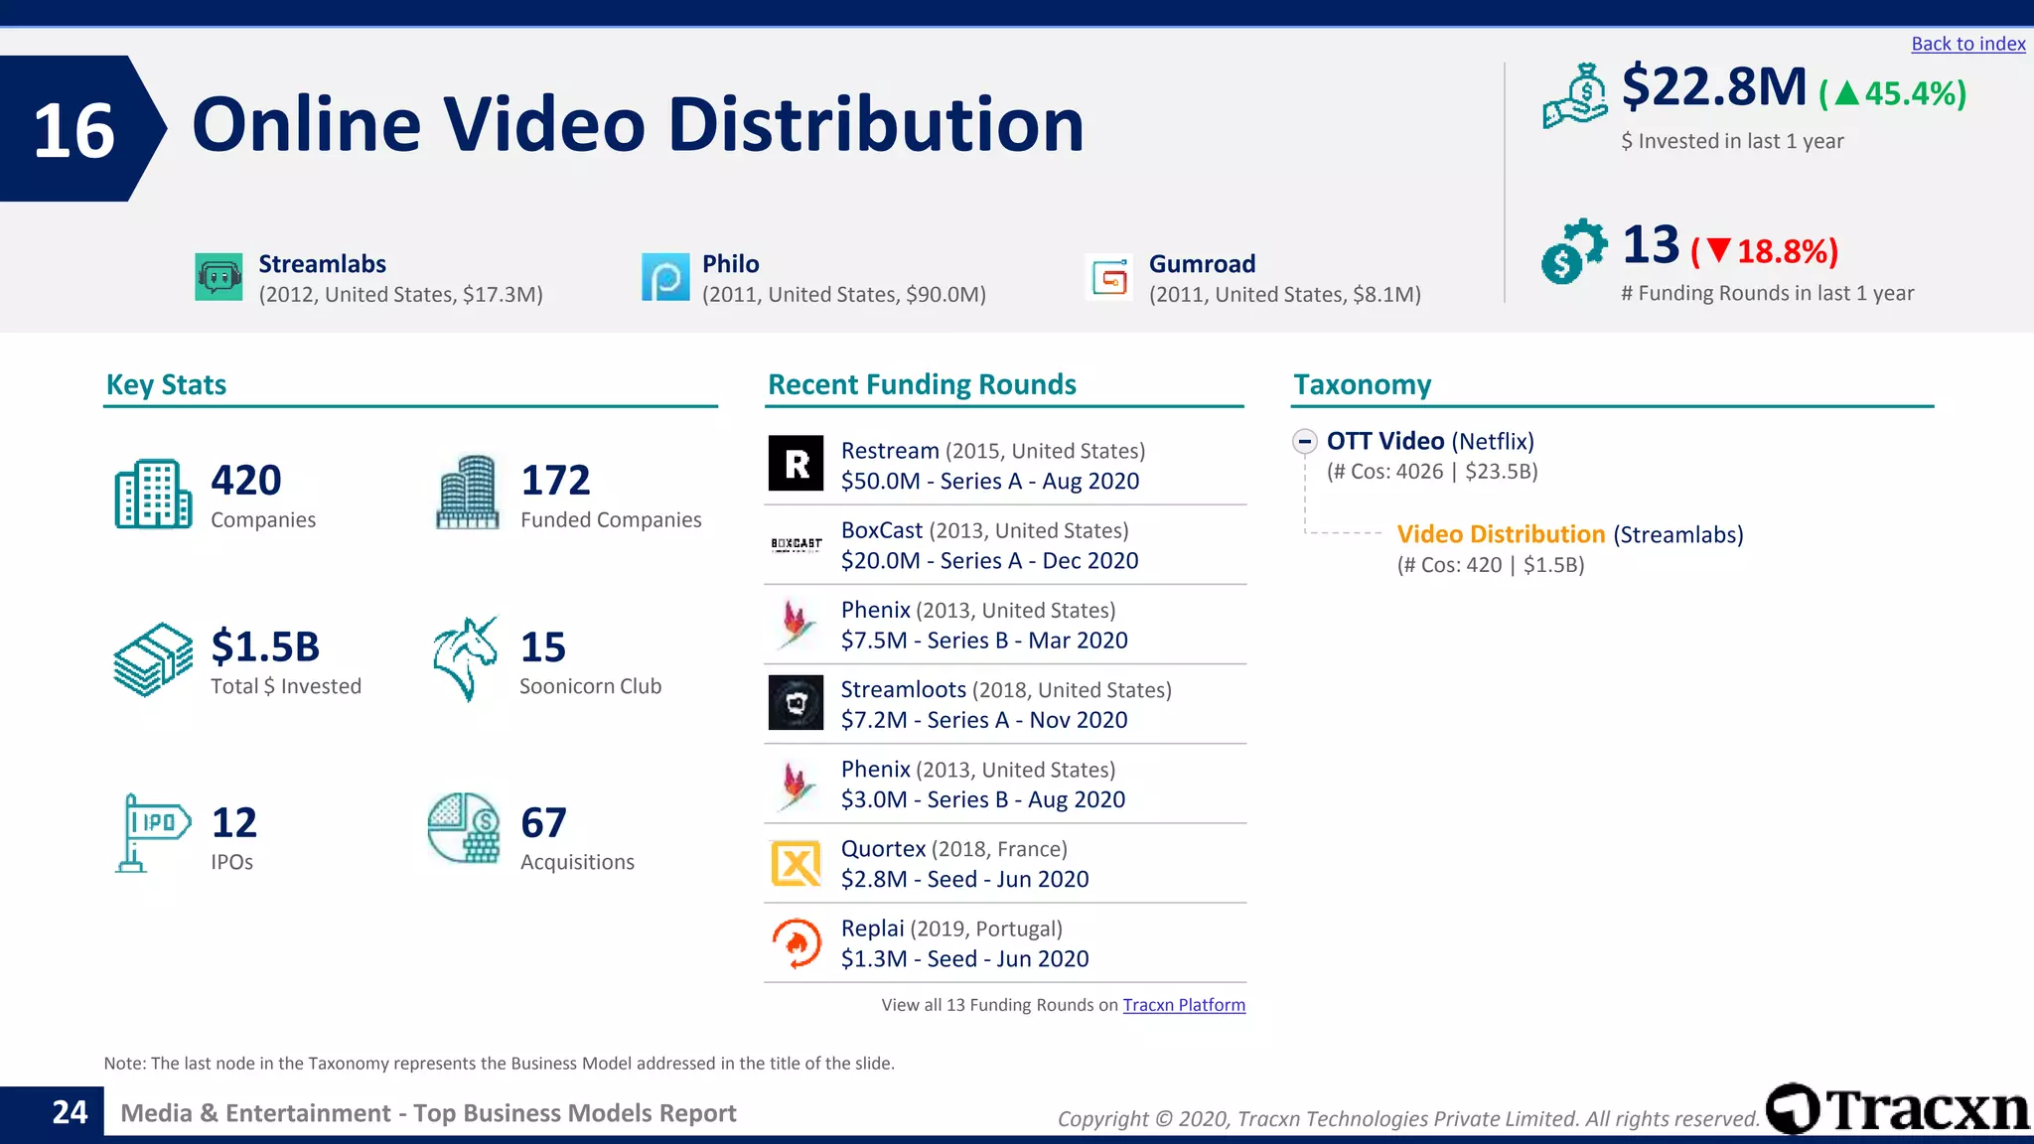Image resolution: width=2034 pixels, height=1144 pixels.
Task: Click the $20.0M Series A Dec 2020 line
Action: (x=989, y=561)
